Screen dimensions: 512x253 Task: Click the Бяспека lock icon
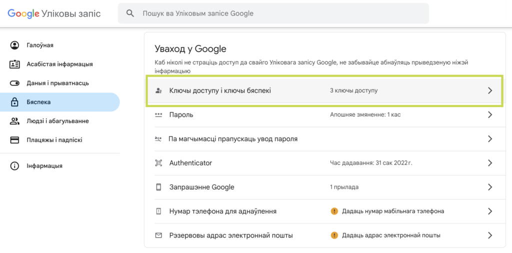coord(14,102)
